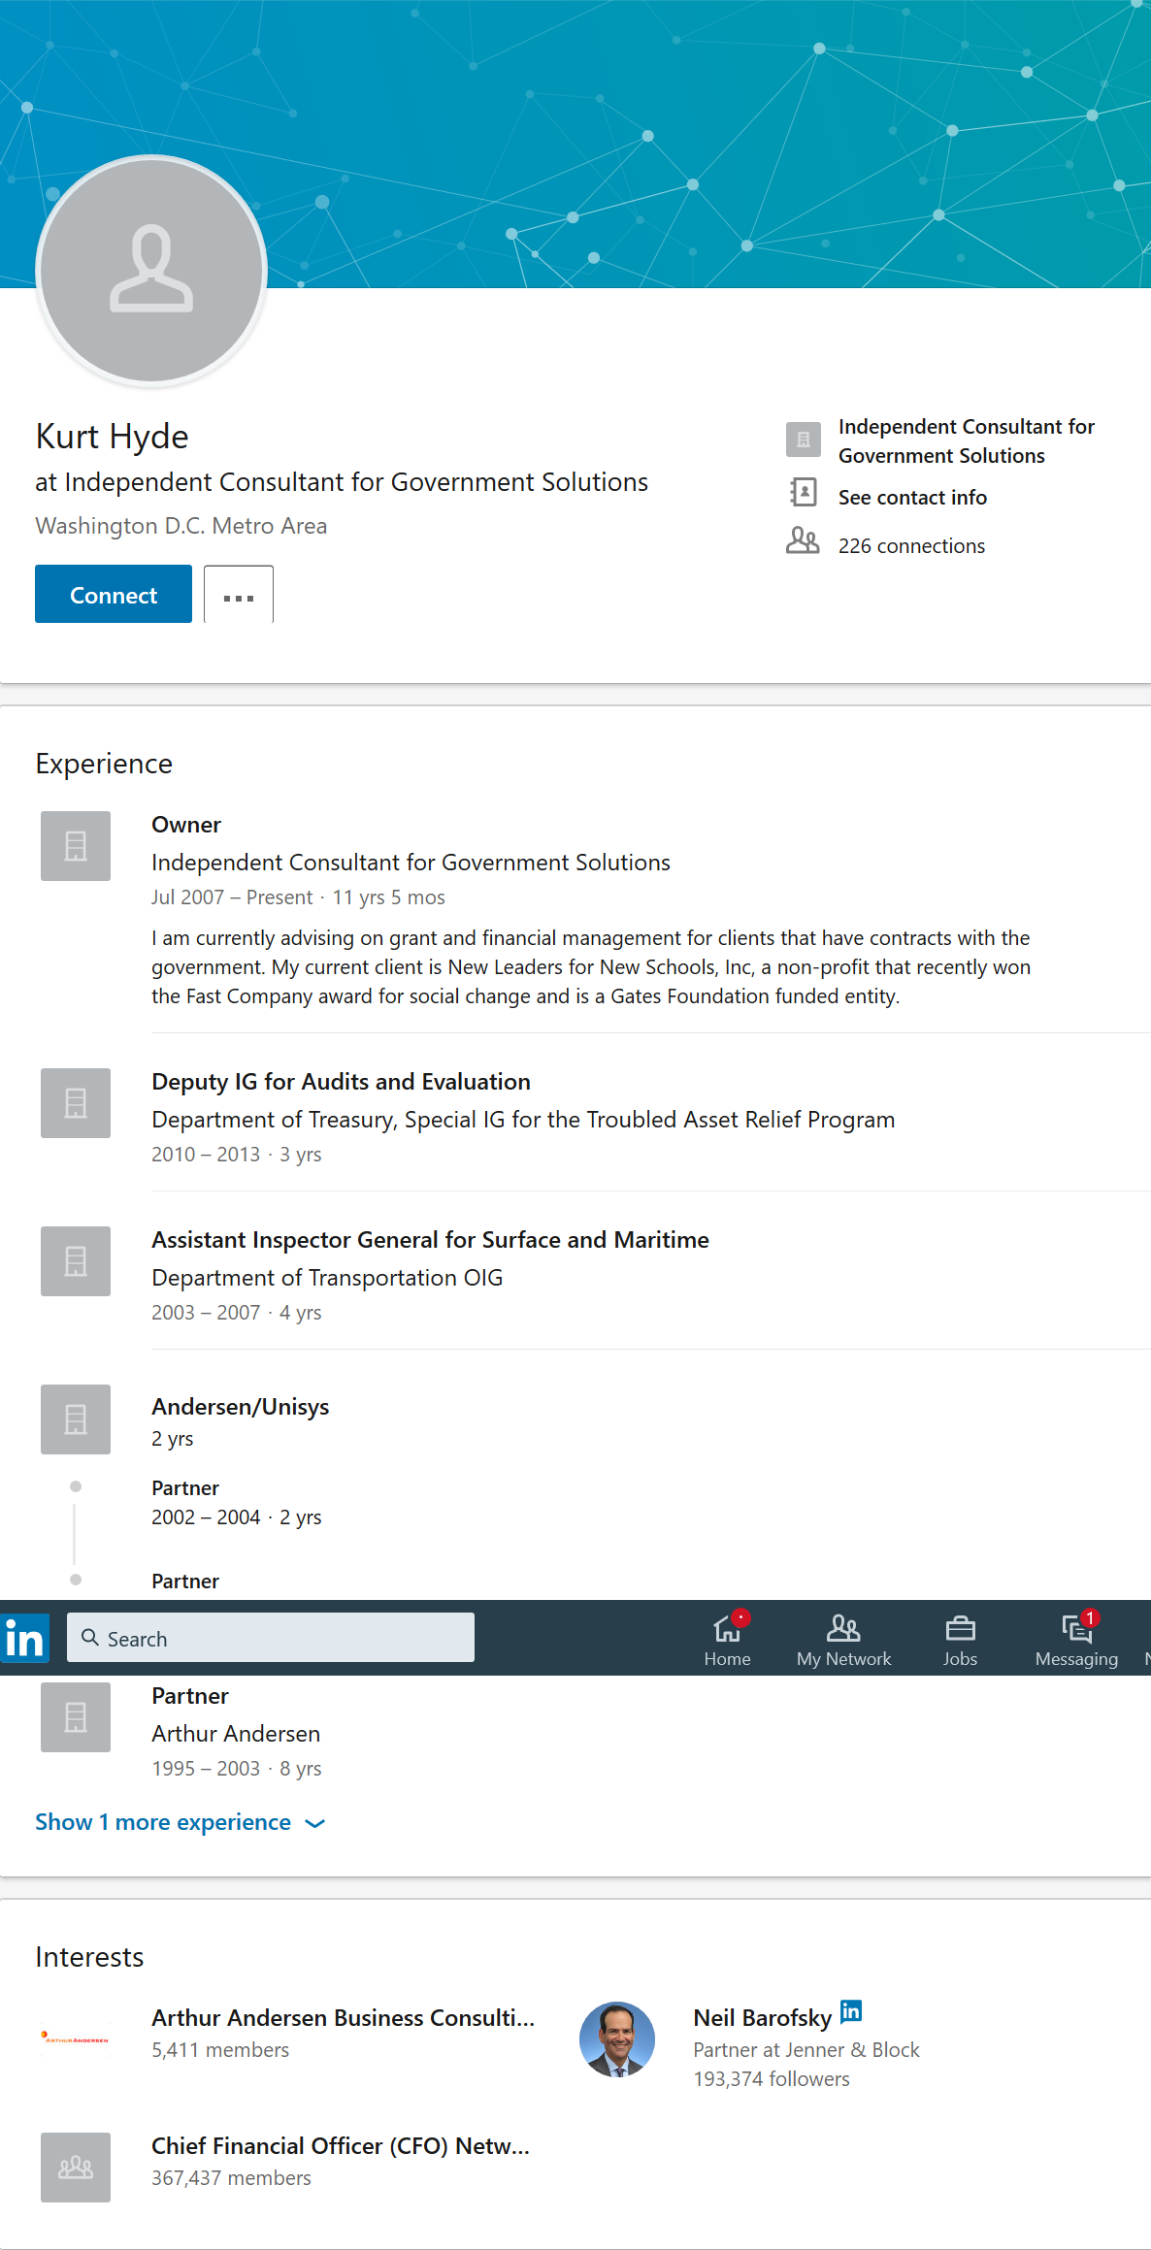Viewport: 1151px width, 2250px height.
Task: Click Neil Barofsky's profile photo
Action: (x=617, y=2038)
